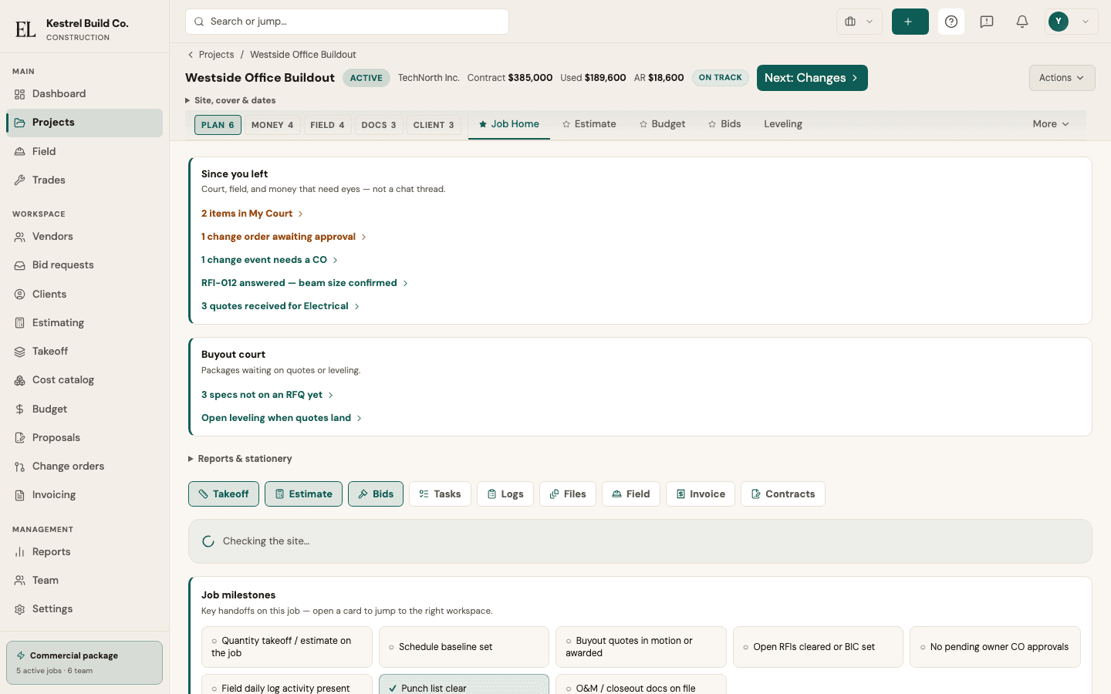This screenshot has height=694, width=1111.
Task: Click the green plus create button
Action: 910,22
